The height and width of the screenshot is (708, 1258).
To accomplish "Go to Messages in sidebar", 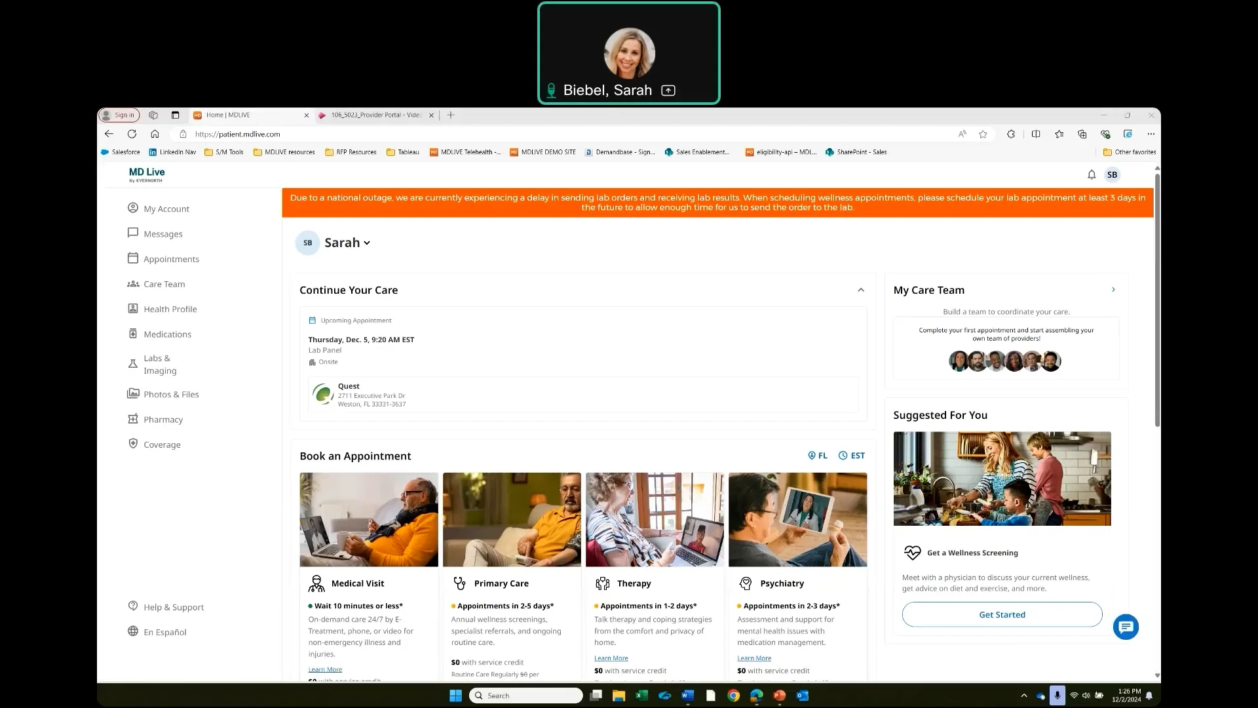I will [x=155, y=233].
